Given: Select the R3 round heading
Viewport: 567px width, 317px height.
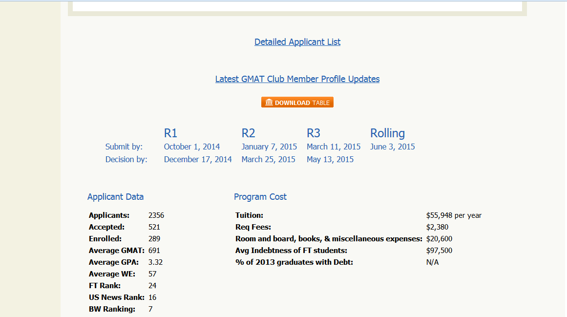Looking at the screenshot, I should [314, 133].
